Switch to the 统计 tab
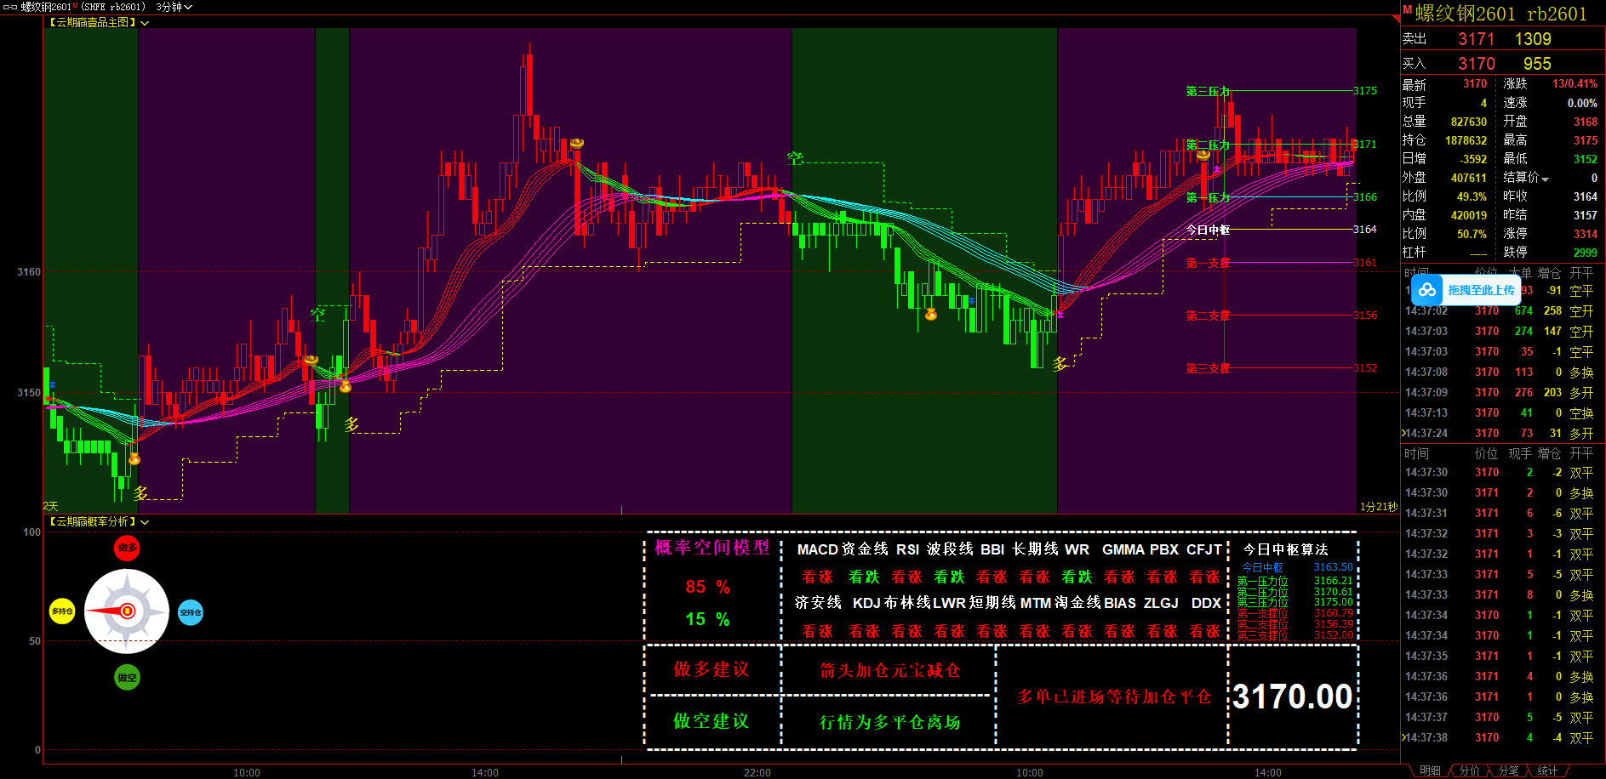The image size is (1606, 779). pyautogui.click(x=1547, y=770)
